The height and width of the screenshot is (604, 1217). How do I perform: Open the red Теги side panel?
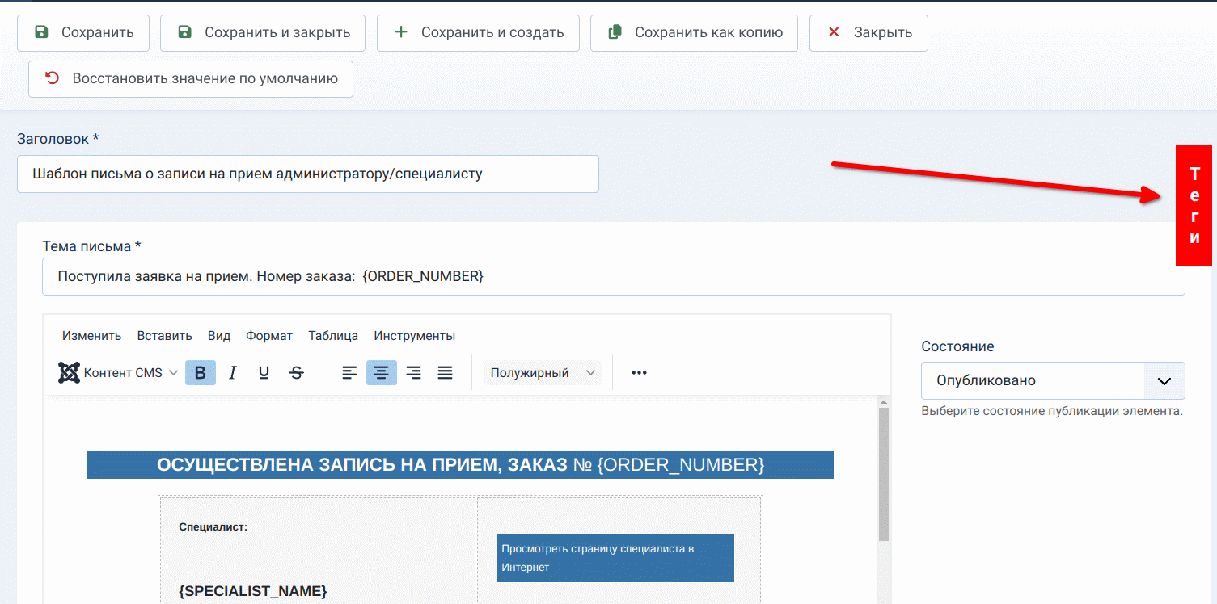(x=1194, y=205)
